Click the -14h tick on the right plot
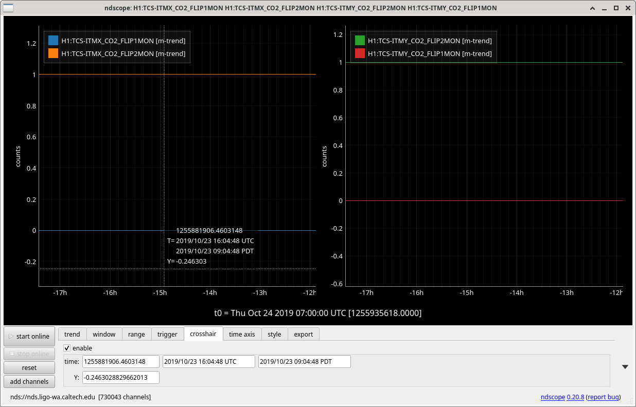This screenshot has height=407, width=636. click(517, 292)
